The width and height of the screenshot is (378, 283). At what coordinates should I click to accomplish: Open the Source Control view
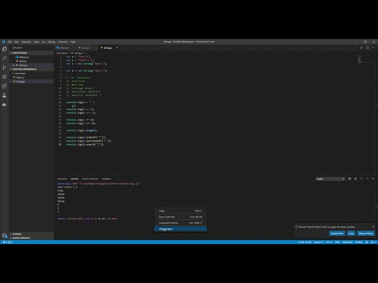[x=4, y=67]
